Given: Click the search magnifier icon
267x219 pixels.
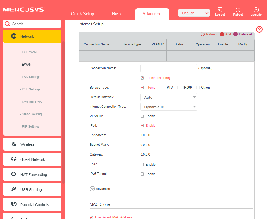Looking at the screenshot, I should 7,24.
